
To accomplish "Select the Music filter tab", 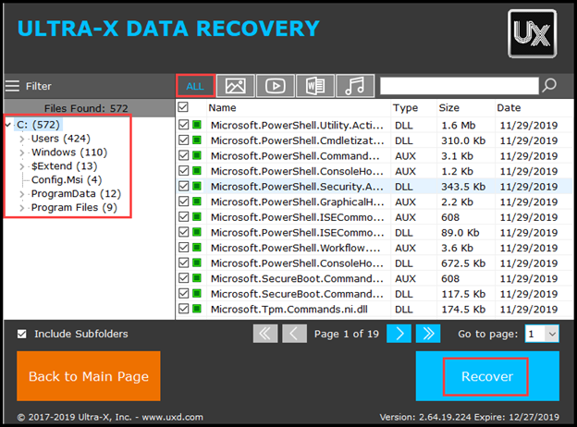I will pos(355,86).
